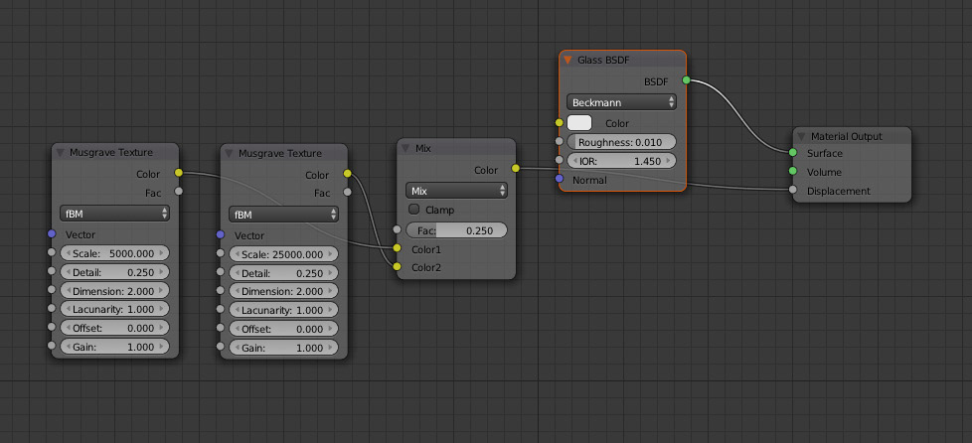
Task: Click the Scale 25000.000 field
Action: 284,254
